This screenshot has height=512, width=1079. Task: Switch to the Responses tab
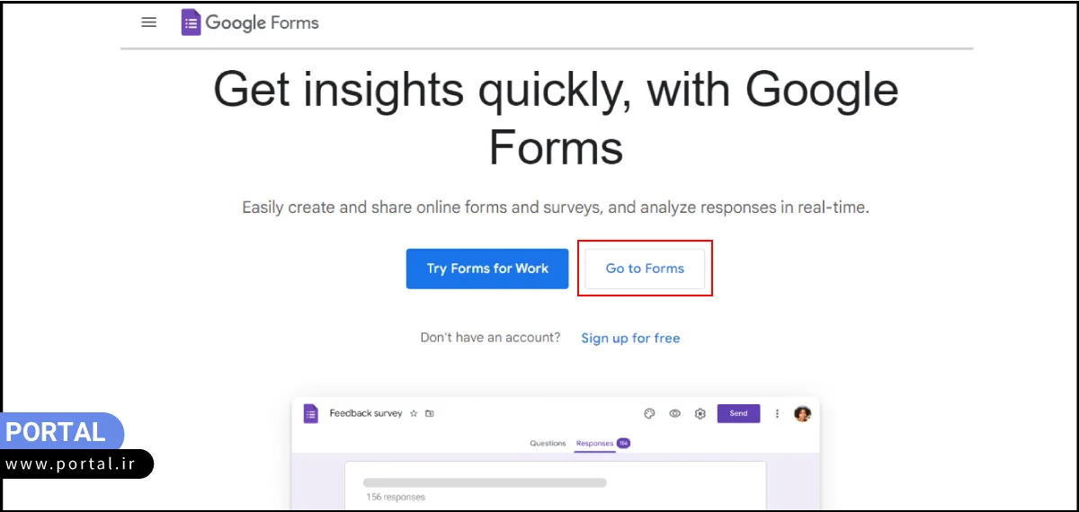(x=595, y=443)
